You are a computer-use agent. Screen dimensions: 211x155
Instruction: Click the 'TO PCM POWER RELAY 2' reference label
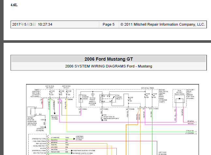(x=92, y=101)
